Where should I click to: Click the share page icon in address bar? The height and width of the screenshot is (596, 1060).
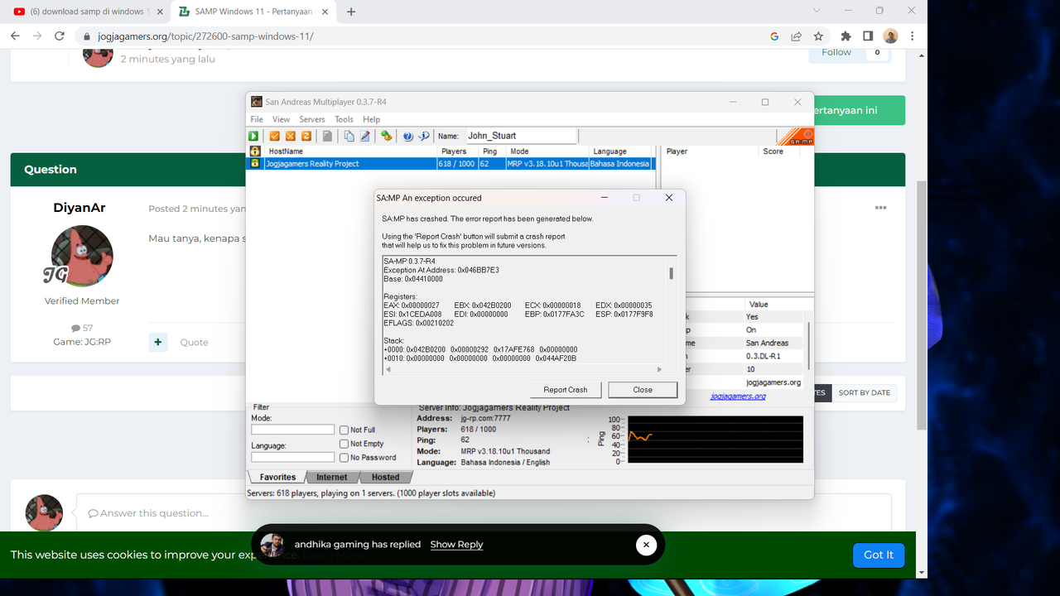pyautogui.click(x=796, y=36)
